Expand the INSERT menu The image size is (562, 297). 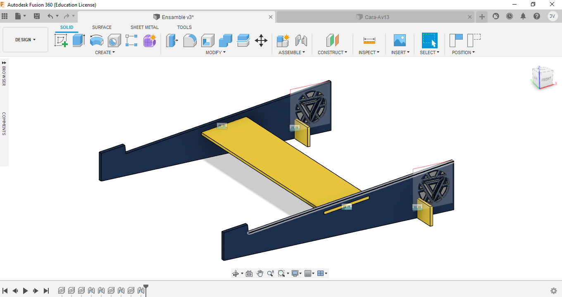pyautogui.click(x=400, y=52)
